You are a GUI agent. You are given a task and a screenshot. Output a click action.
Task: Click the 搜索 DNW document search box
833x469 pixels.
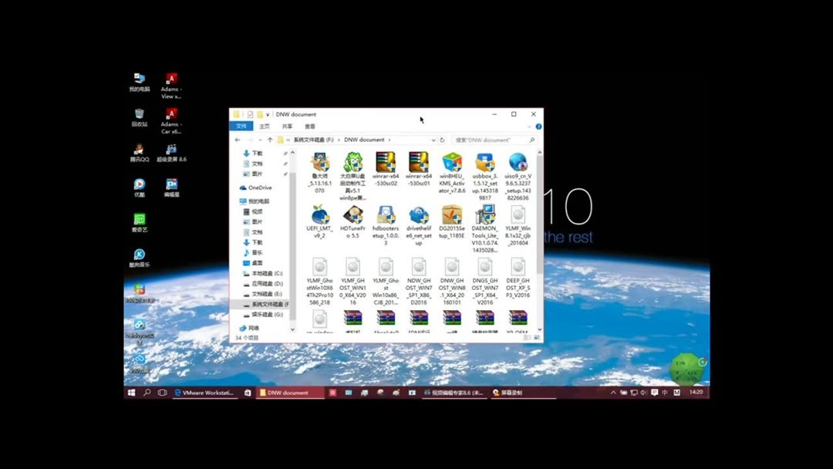coord(494,140)
